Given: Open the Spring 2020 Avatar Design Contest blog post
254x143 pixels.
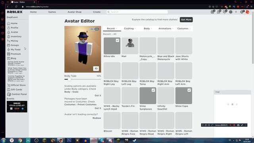Looking at the screenshot, I should click(16, 64).
